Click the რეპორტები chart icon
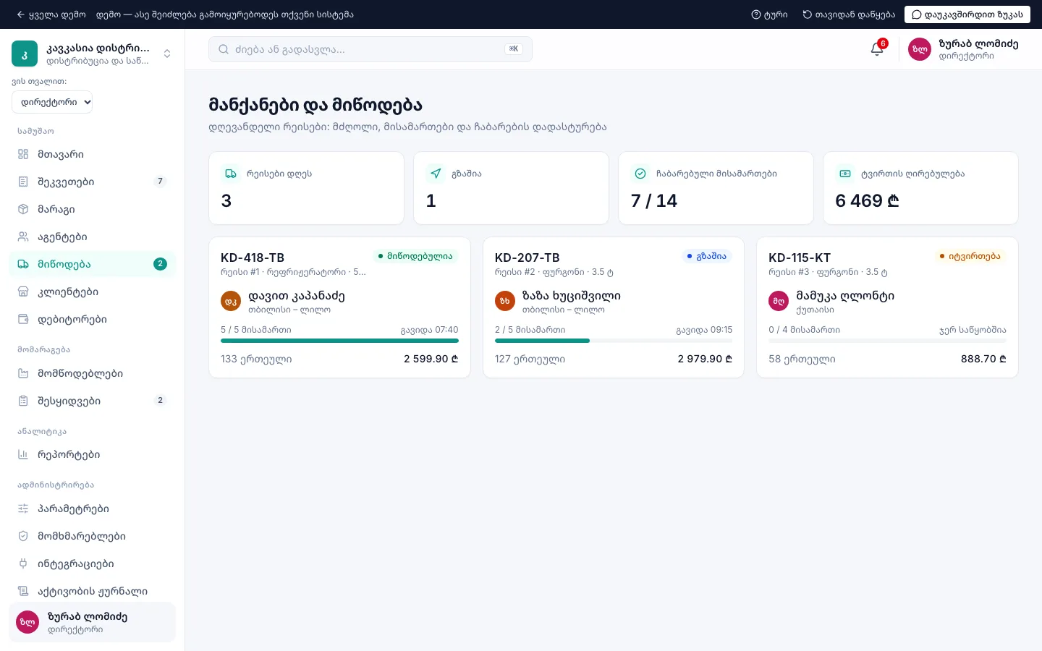The height and width of the screenshot is (651, 1042). click(23, 454)
